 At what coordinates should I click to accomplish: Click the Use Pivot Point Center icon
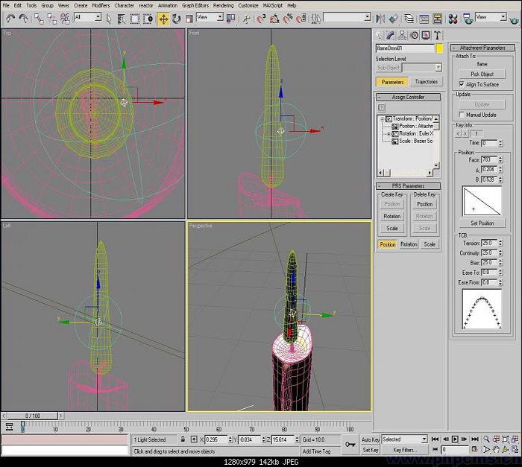[x=230, y=19]
